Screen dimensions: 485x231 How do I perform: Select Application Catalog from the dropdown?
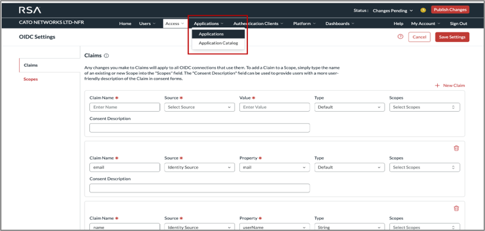(x=218, y=43)
